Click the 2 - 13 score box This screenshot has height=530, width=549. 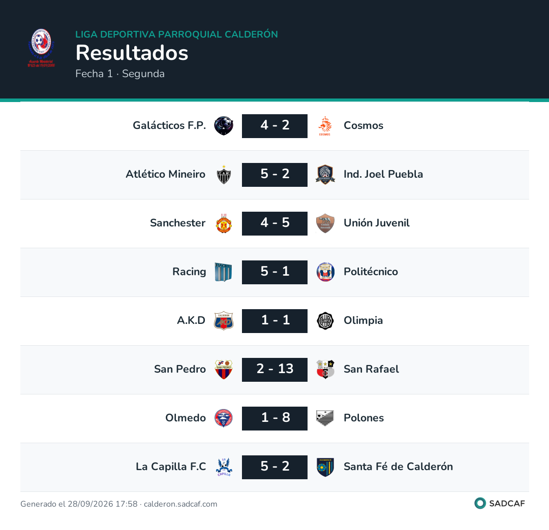coord(275,370)
